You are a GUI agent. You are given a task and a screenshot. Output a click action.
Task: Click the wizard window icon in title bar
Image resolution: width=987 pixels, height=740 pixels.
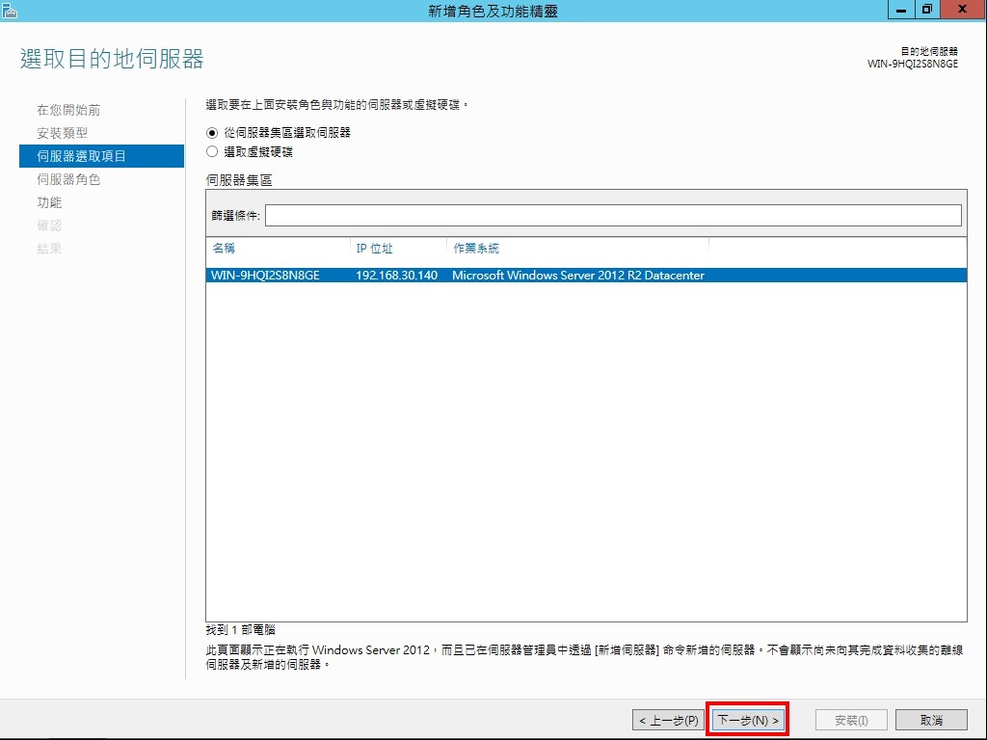coord(10,10)
